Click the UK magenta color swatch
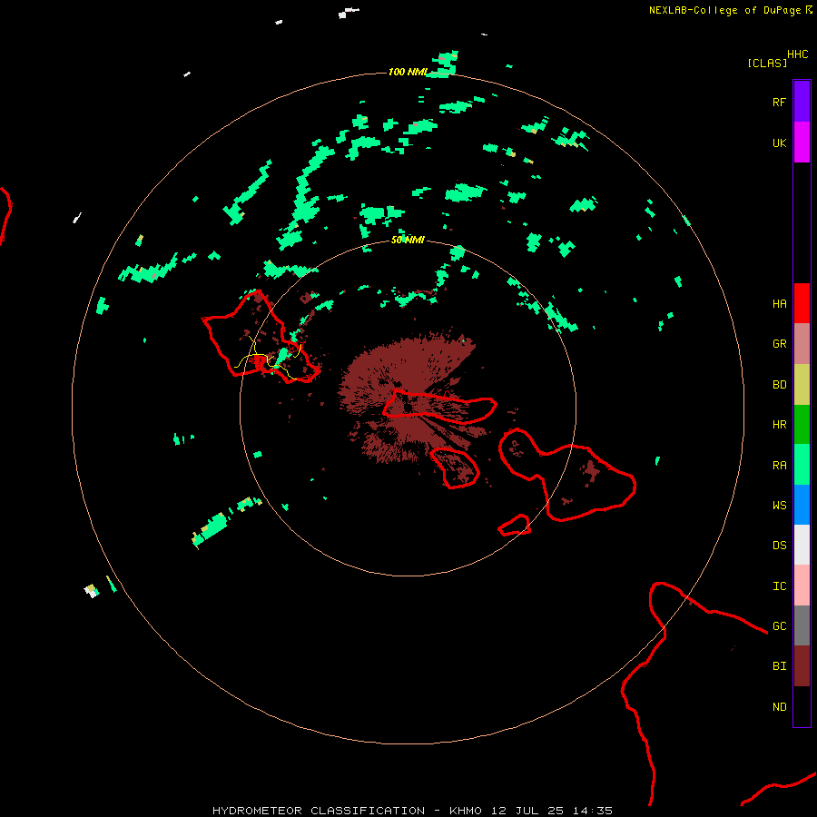817x817 pixels. (802, 143)
